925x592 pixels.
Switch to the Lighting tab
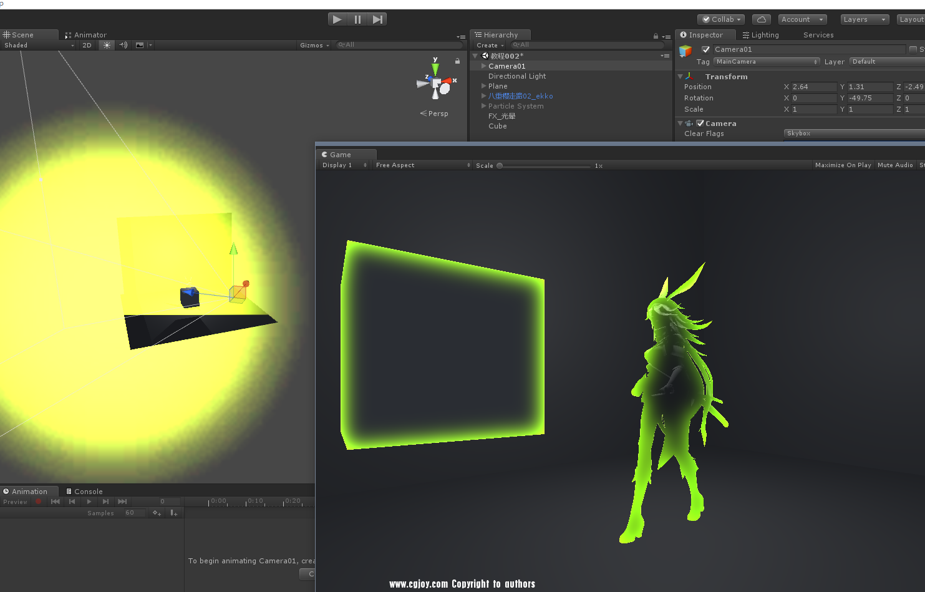(x=760, y=35)
